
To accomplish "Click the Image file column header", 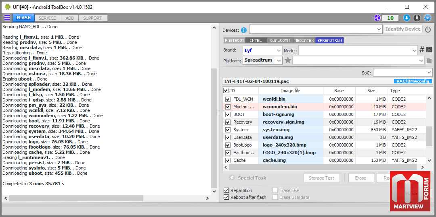I will (291, 91).
